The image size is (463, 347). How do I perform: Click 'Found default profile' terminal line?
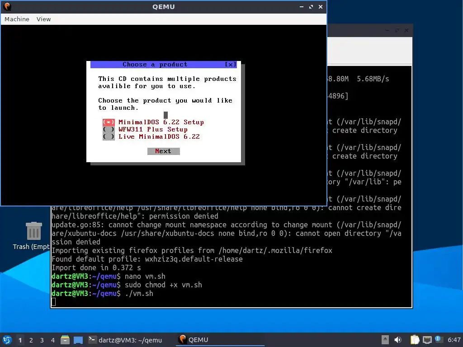tap(147, 259)
